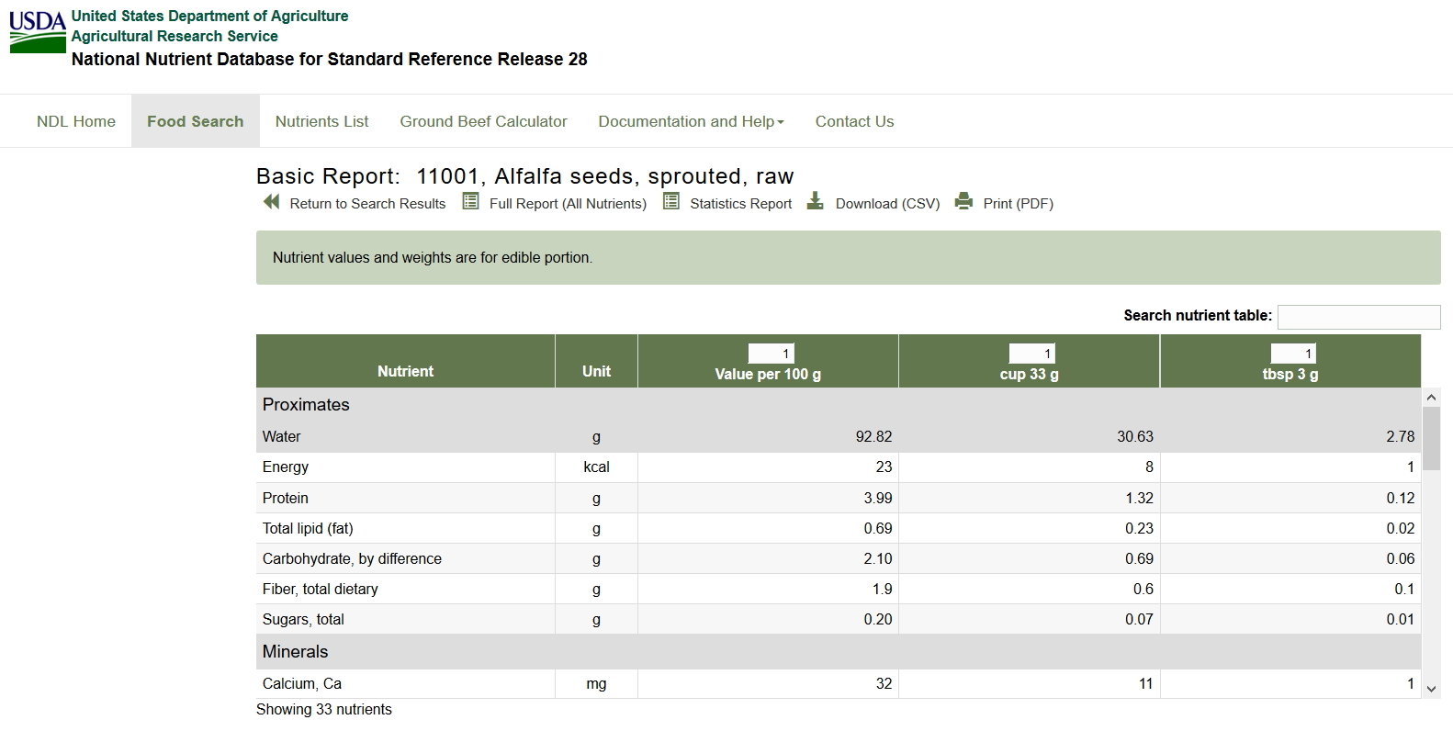Viewport: 1453px width, 731px height.
Task: Click Fiber, total dietary row label
Action: (321, 589)
